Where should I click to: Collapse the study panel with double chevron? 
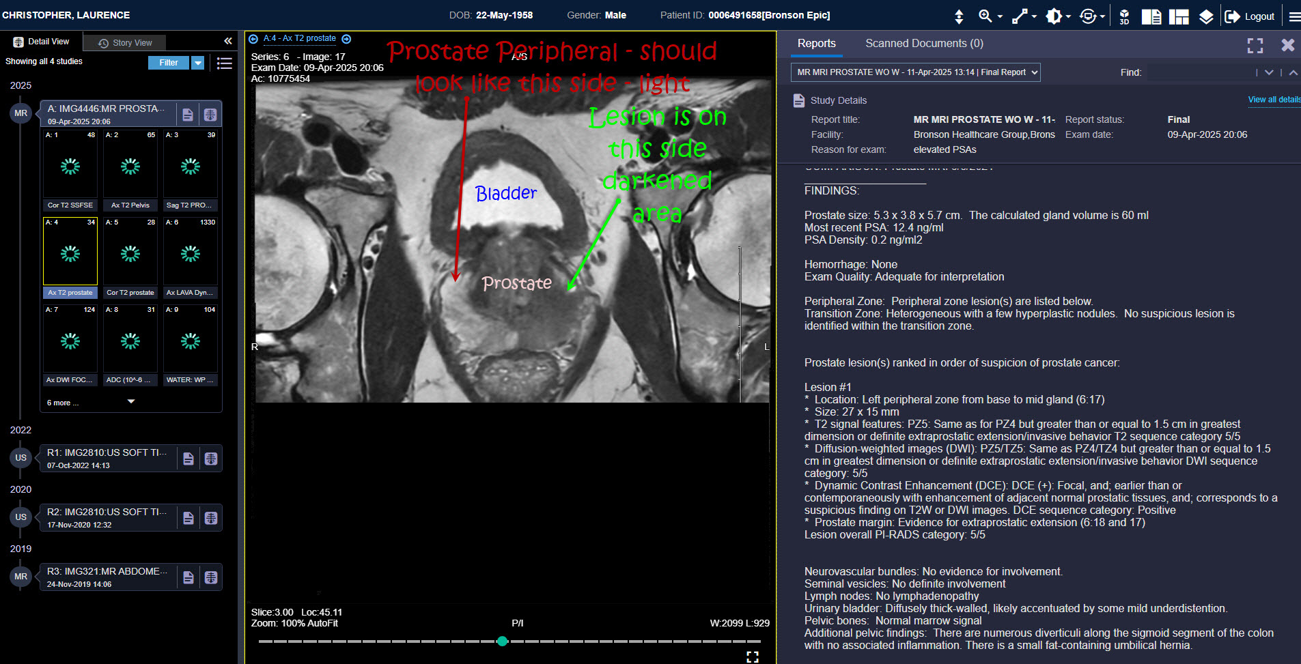click(228, 42)
